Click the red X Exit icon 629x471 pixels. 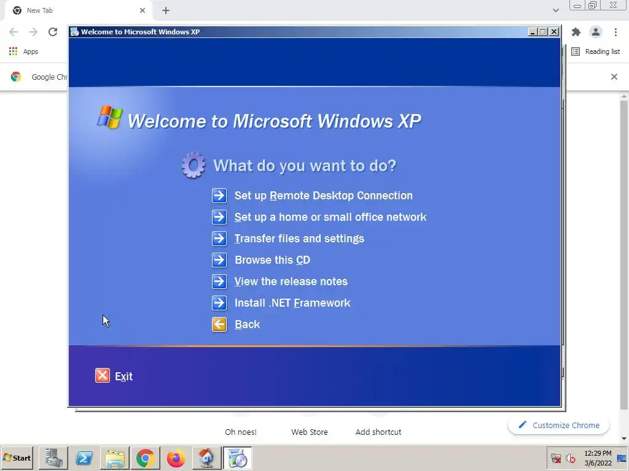103,376
